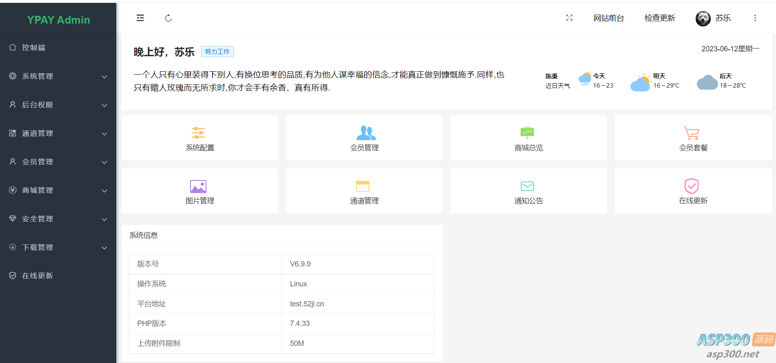Viewport: 776px width, 363px height.
Task: Open the 图片管理 picture icon
Action: [198, 187]
